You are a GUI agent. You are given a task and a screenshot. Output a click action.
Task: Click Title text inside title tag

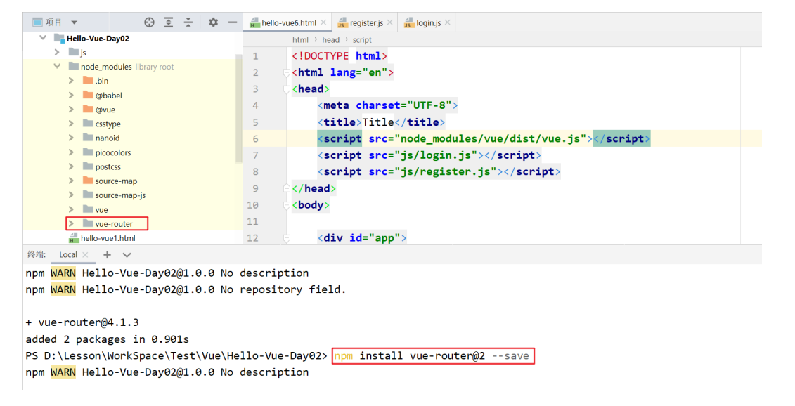click(x=378, y=122)
